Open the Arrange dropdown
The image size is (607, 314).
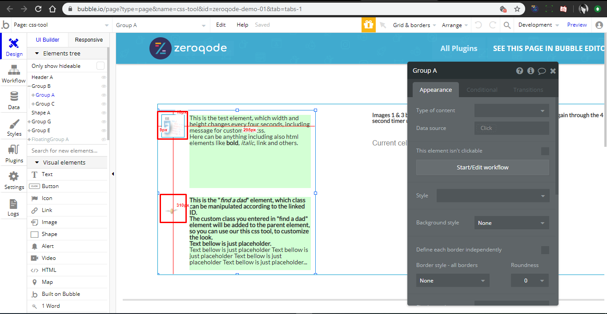(455, 25)
